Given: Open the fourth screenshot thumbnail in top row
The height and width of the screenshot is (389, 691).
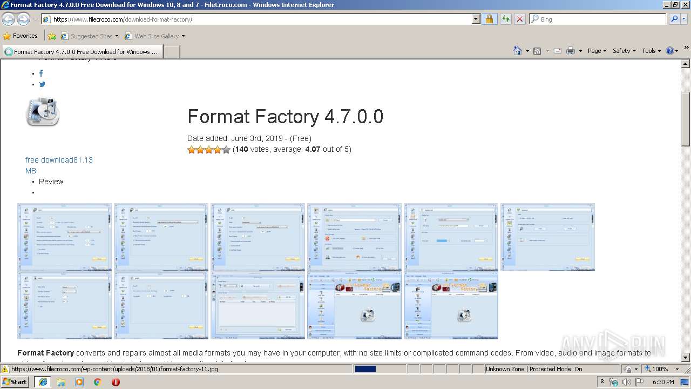Looking at the screenshot, I should [354, 237].
